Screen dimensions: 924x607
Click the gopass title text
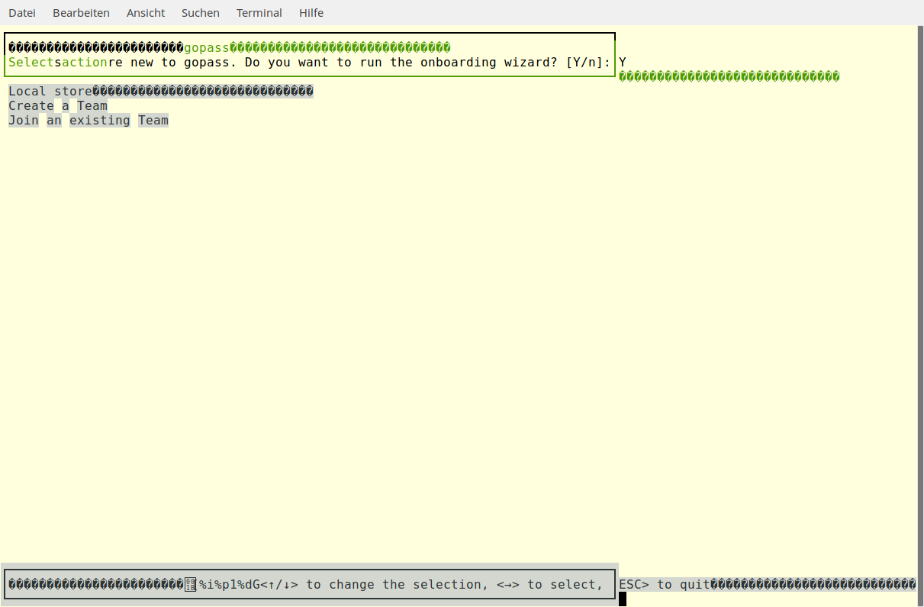coord(206,47)
